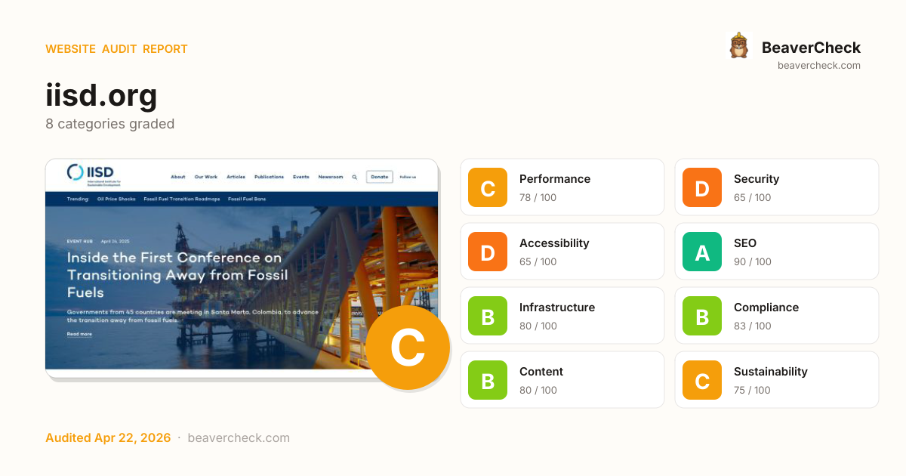Click the Content grade B badge
The height and width of the screenshot is (476, 906).
pyautogui.click(x=488, y=380)
